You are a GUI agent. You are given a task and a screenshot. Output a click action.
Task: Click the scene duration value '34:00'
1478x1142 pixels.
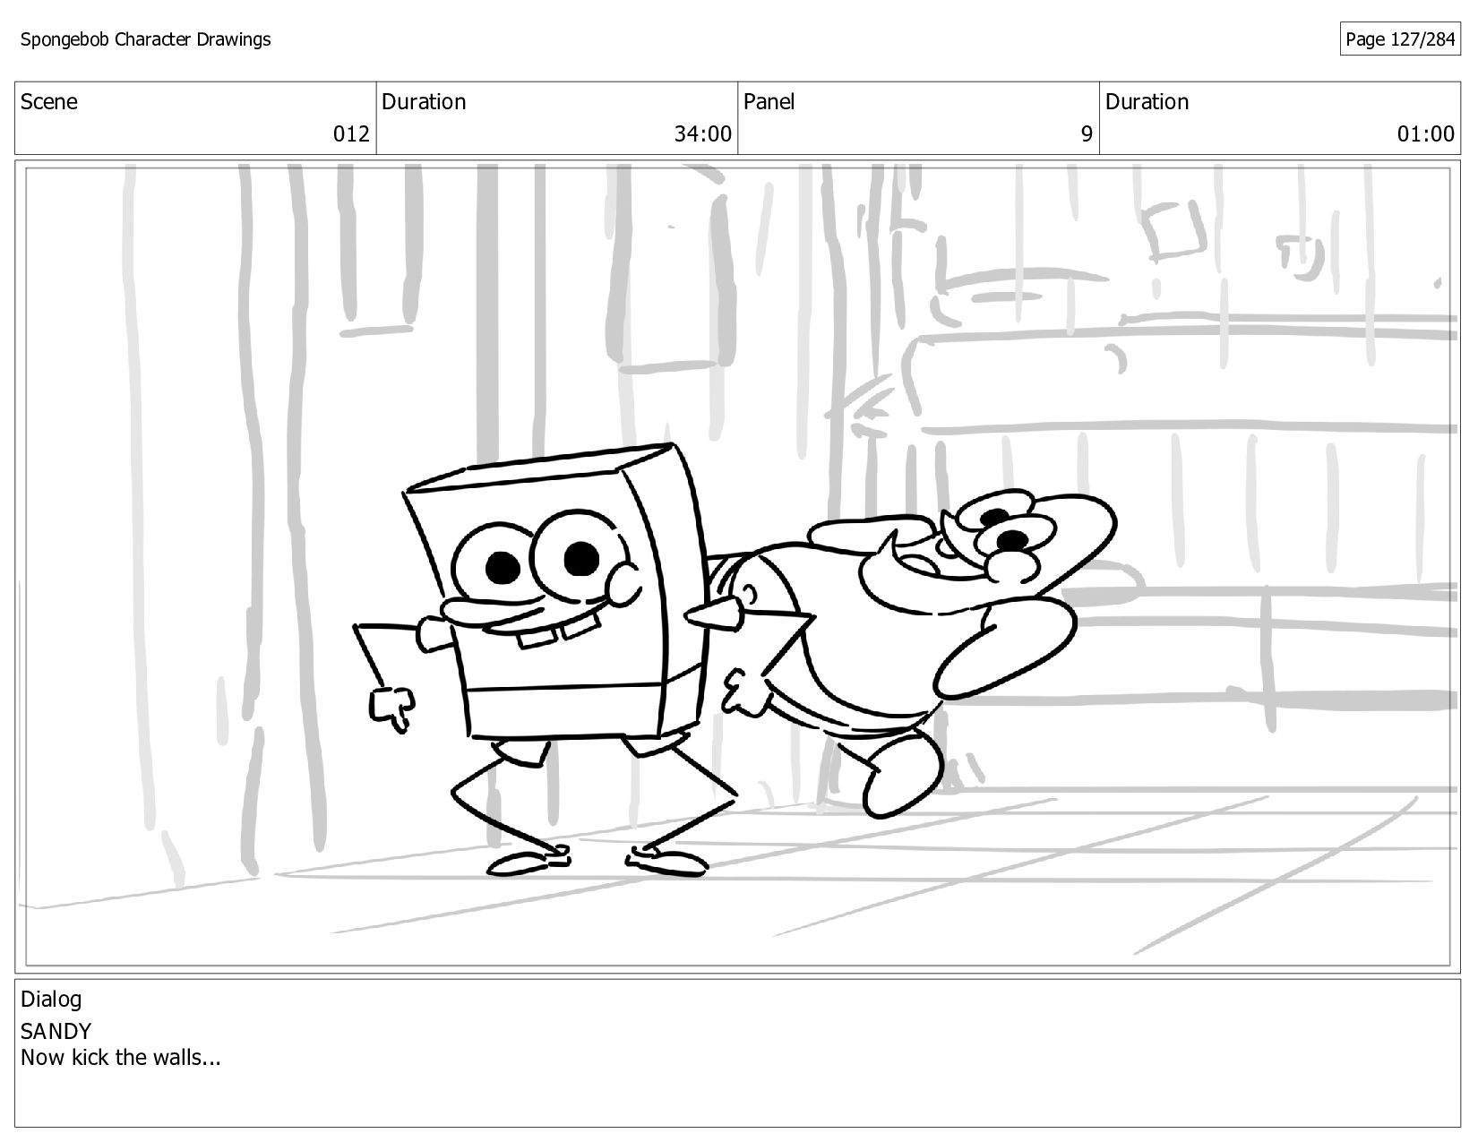tap(703, 134)
